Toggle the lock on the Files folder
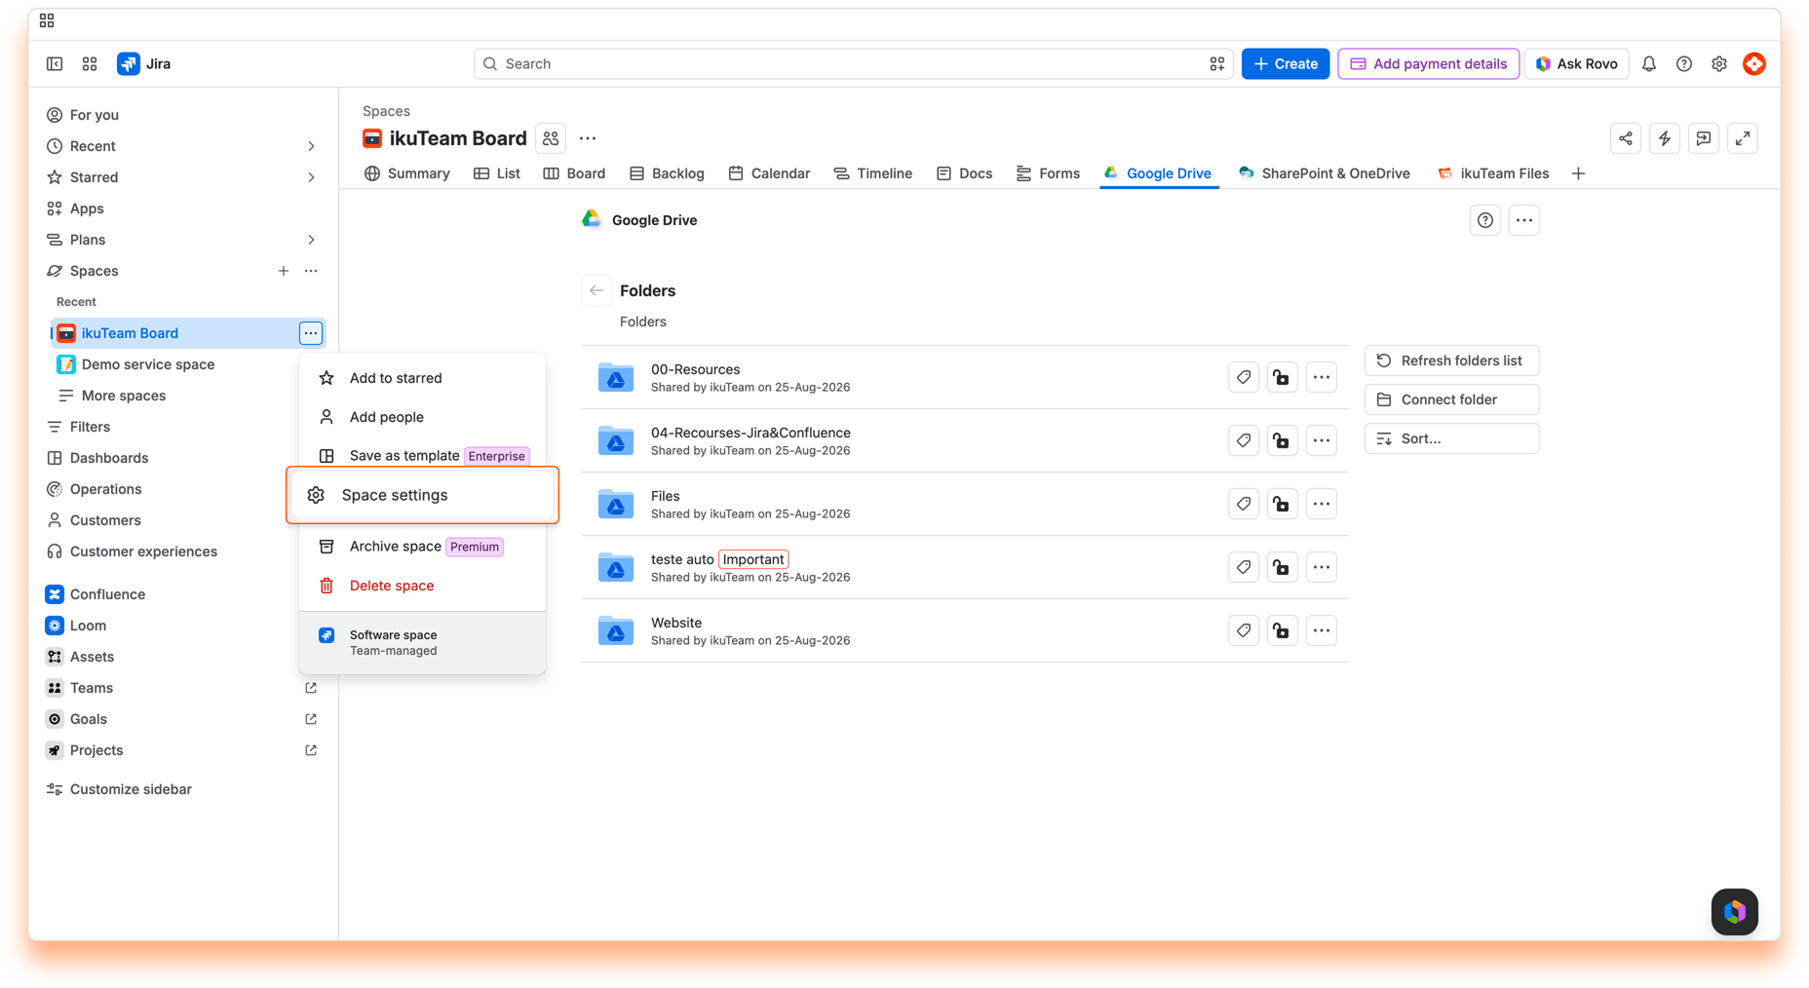 tap(1282, 504)
